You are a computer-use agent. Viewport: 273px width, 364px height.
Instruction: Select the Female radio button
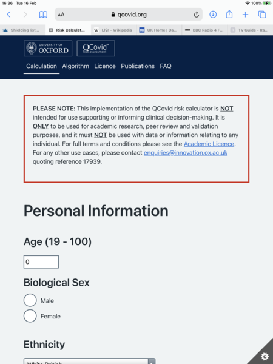(30, 316)
